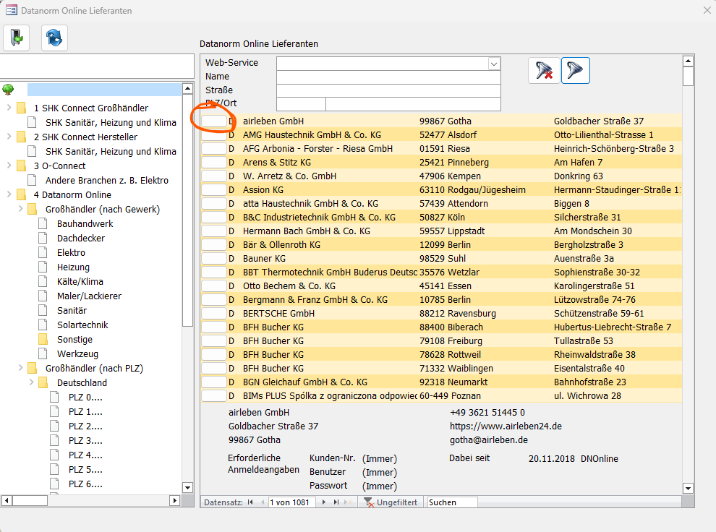Click the exit door toolbar icon

click(17, 38)
